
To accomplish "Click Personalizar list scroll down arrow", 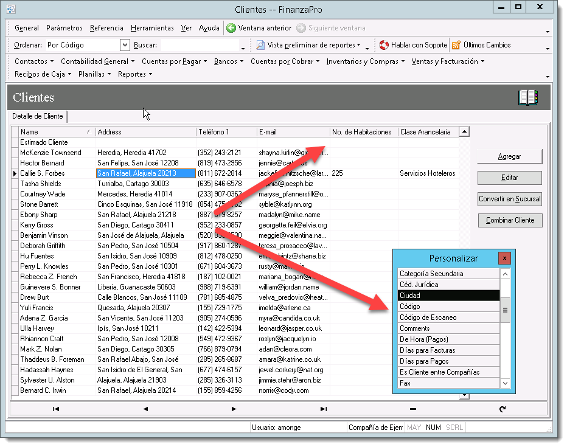I will [x=505, y=383].
